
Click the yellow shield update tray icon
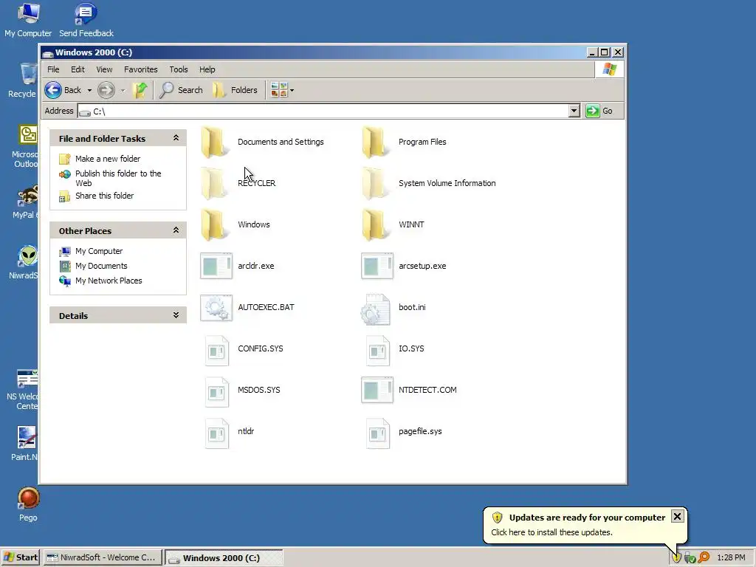coord(676,558)
